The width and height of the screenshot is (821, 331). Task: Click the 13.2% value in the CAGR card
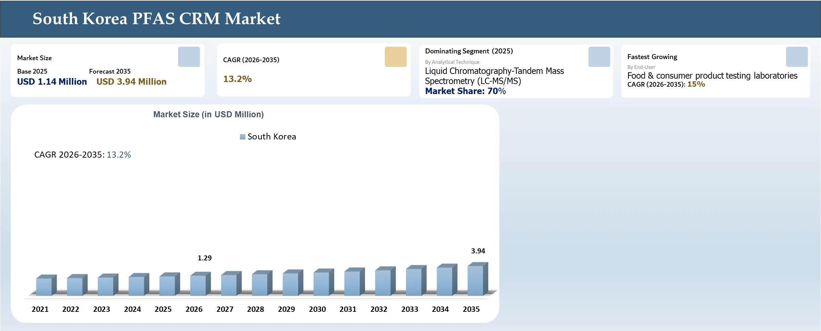237,79
